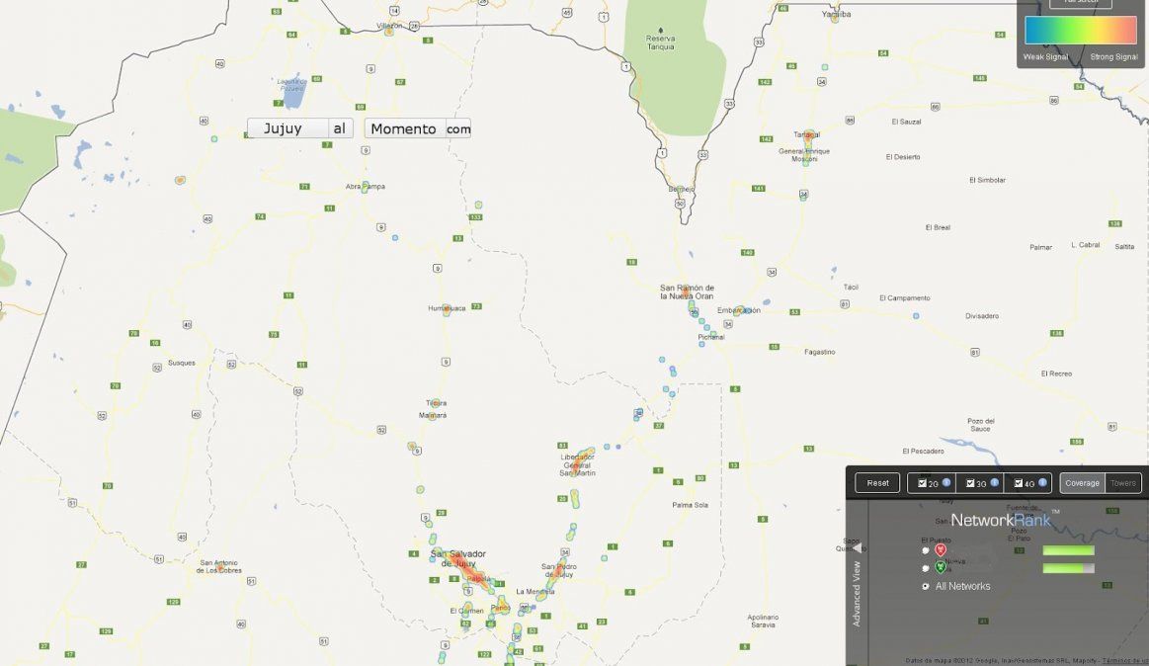Click the info icon next to 2G
Viewport: 1149px width, 666px height.
946,483
